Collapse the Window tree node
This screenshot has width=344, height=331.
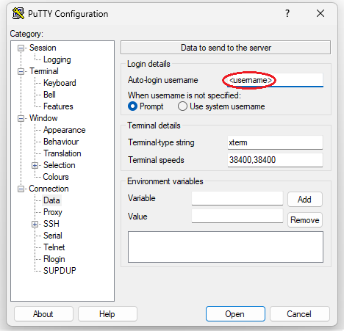point(21,118)
